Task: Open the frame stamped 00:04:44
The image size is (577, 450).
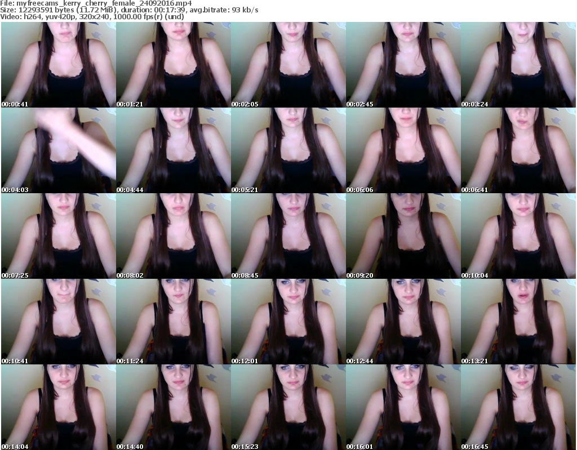Action: (x=174, y=150)
